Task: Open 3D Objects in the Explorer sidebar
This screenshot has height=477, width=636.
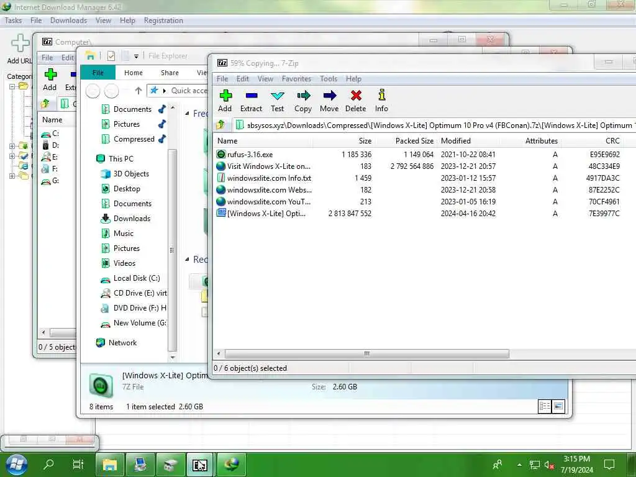Action: [125, 174]
